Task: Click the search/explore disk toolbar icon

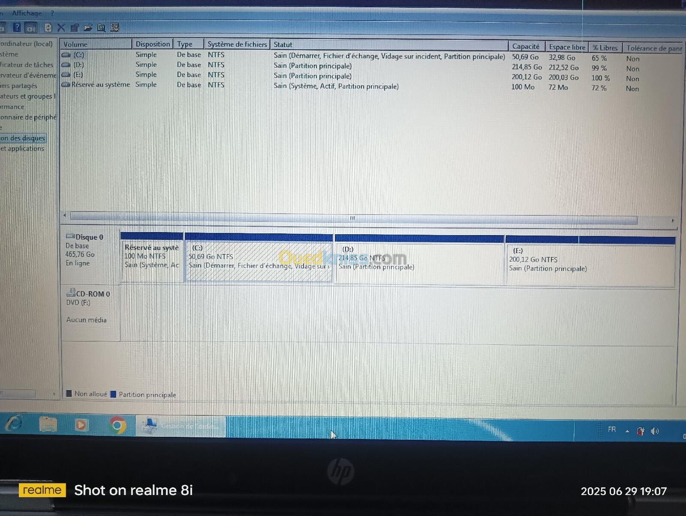Action: click(x=101, y=28)
